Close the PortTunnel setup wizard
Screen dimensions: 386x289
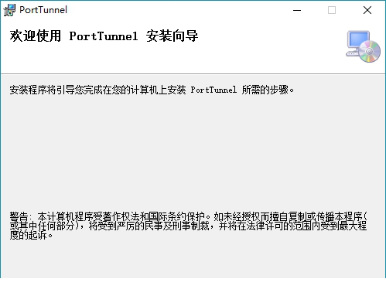pos(367,10)
